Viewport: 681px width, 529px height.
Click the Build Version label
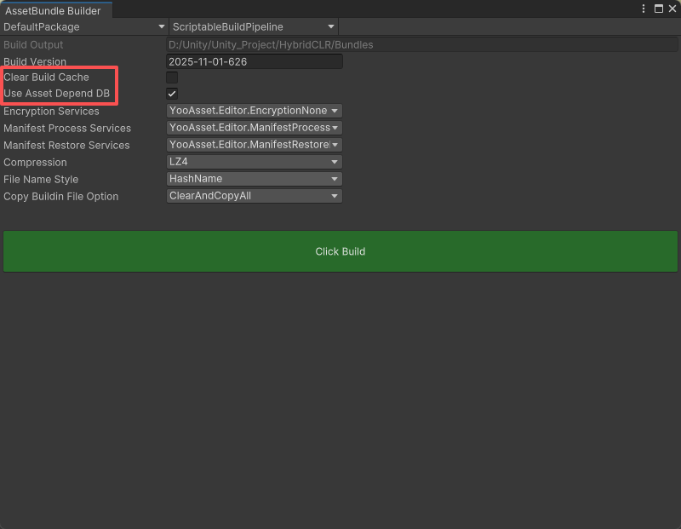(x=35, y=61)
